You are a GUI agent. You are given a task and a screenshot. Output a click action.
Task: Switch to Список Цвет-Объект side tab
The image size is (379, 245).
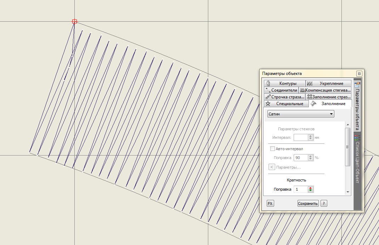[357, 159]
